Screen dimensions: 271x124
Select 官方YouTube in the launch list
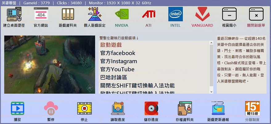tap(154, 69)
